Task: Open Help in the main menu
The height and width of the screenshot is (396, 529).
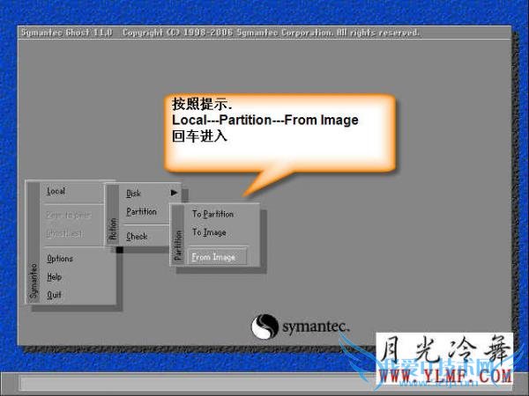Action: tap(55, 277)
